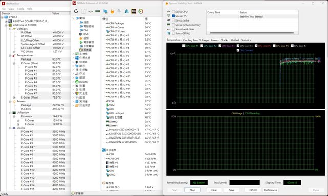
Task: Click the user silhouette toolbar icon
Action: tap(127, 11)
